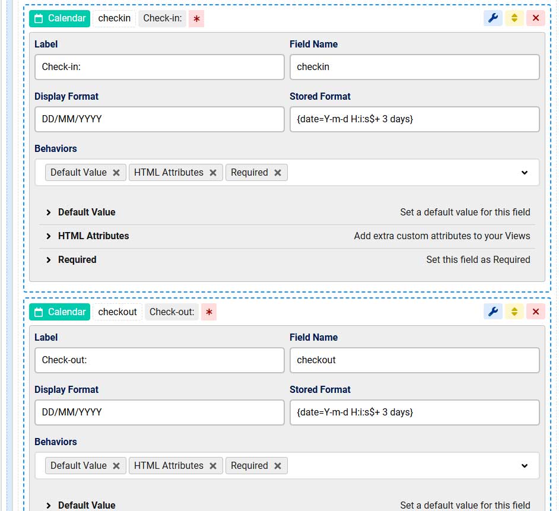Click the checkout Display Format input field

pyautogui.click(x=159, y=412)
